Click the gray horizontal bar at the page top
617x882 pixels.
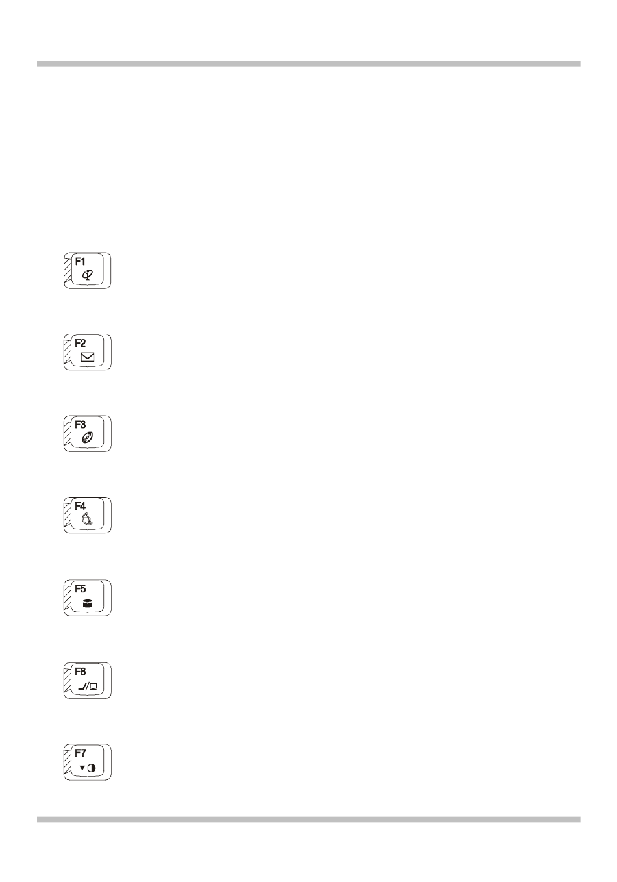click(308, 64)
